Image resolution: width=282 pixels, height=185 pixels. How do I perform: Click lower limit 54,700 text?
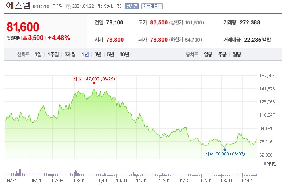[185, 40]
